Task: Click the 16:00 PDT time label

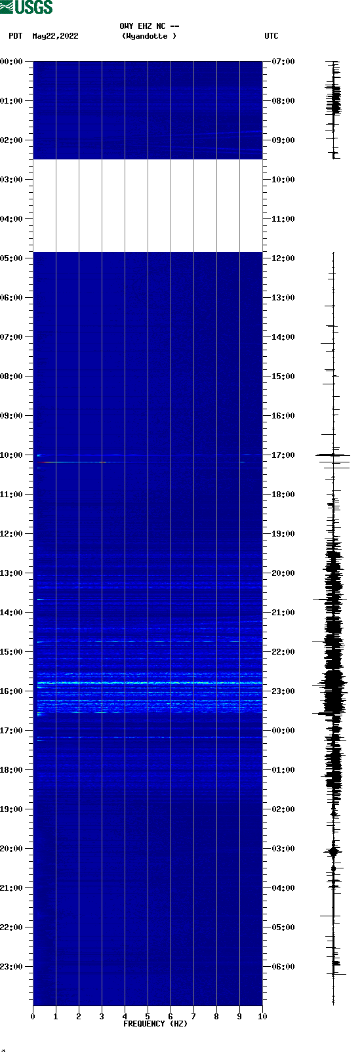Action: 12,691
